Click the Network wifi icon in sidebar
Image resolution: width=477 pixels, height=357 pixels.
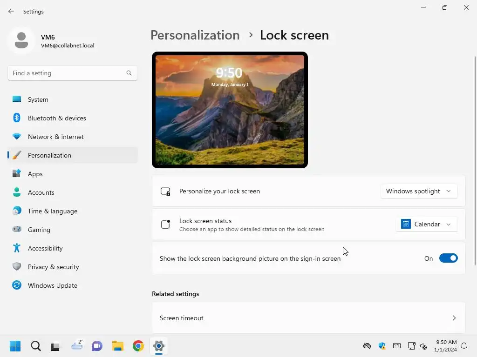[x=17, y=136]
